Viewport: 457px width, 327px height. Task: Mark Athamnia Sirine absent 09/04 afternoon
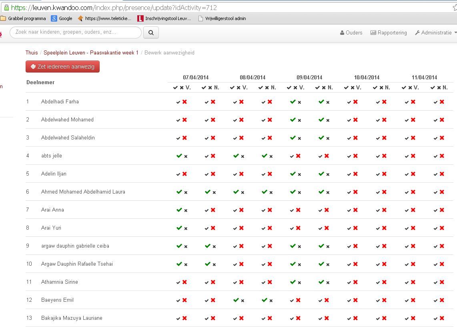pos(328,283)
